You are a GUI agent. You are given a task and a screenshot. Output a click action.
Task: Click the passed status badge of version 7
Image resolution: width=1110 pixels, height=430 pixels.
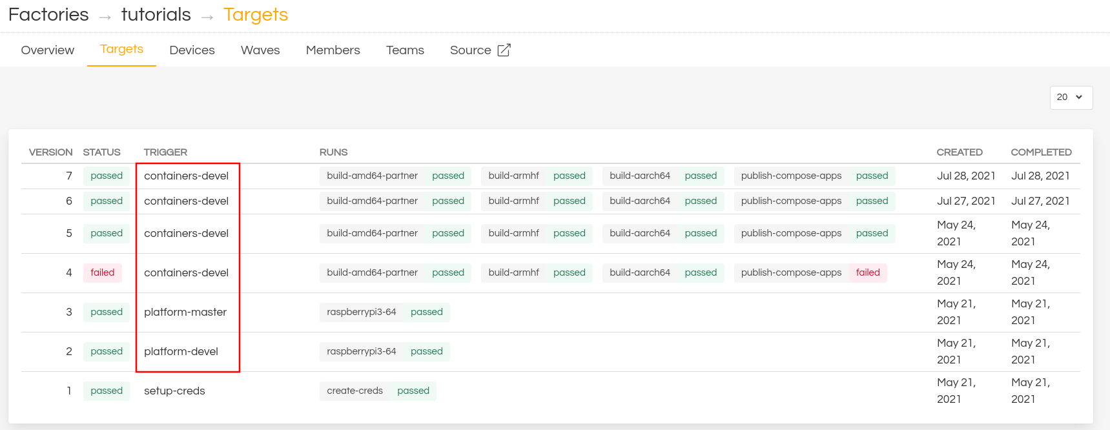[107, 176]
